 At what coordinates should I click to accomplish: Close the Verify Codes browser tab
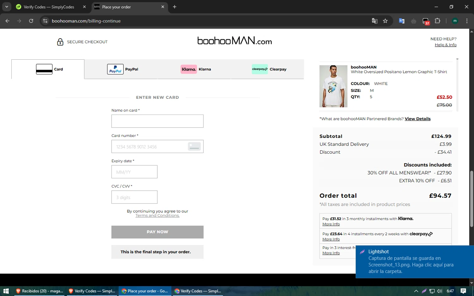click(84, 7)
